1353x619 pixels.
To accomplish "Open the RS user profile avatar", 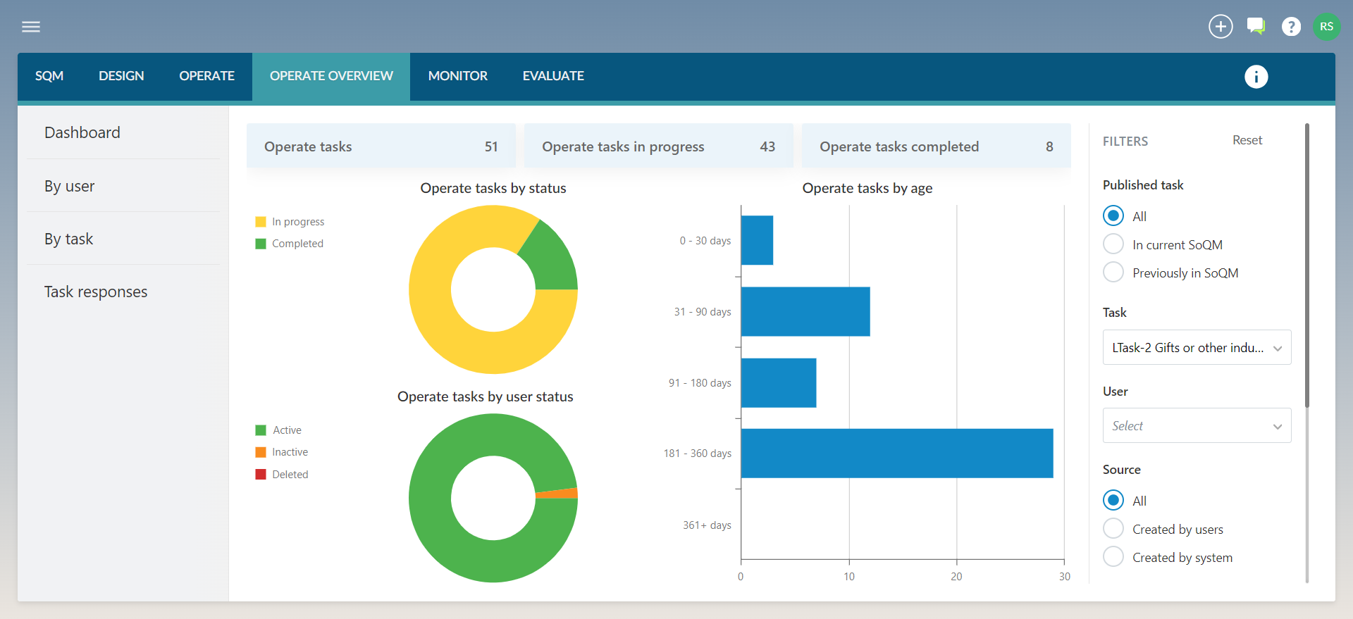I will (x=1326, y=27).
